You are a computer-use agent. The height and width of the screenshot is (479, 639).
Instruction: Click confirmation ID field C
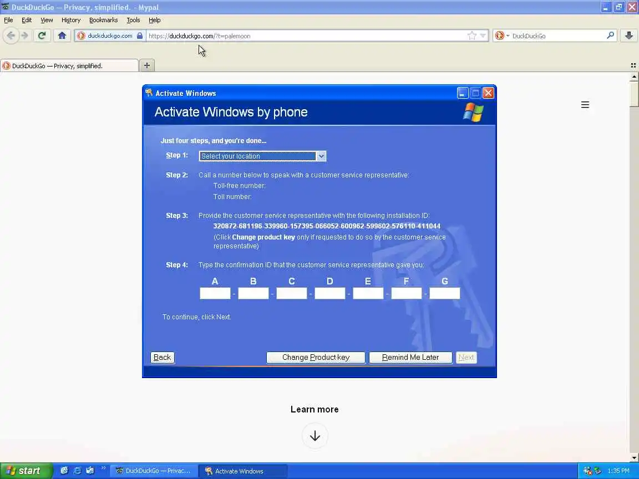click(x=291, y=293)
